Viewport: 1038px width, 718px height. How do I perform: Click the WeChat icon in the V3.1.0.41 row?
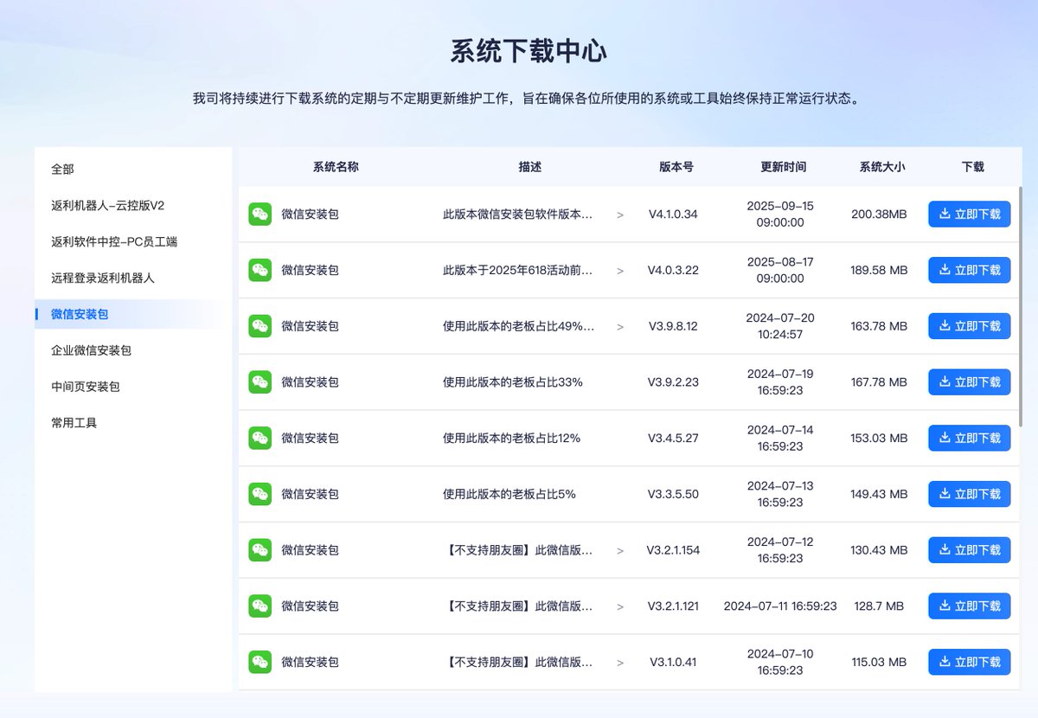pyautogui.click(x=259, y=662)
